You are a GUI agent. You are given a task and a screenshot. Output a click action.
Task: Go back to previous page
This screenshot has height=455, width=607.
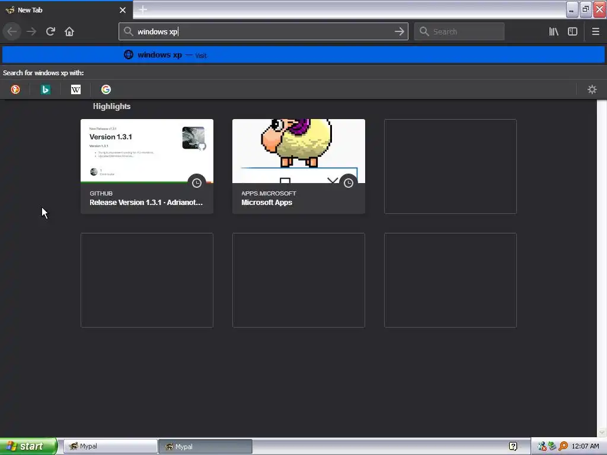click(12, 31)
